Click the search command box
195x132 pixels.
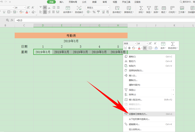coord(187,2)
